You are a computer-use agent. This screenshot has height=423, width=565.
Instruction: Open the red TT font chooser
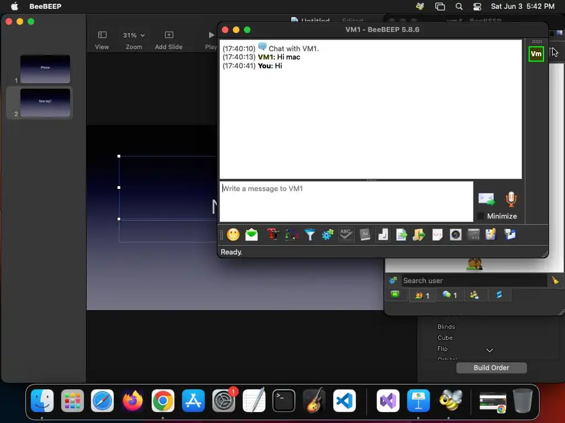(x=273, y=235)
